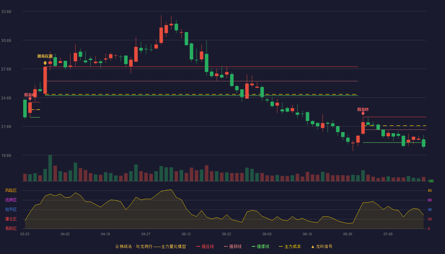The height and width of the screenshot is (254, 445).
Task: Click the 18.69 price axis label
Action: [6, 156]
